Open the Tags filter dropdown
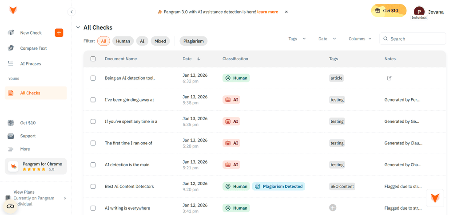The width and height of the screenshot is (453, 215). [297, 39]
